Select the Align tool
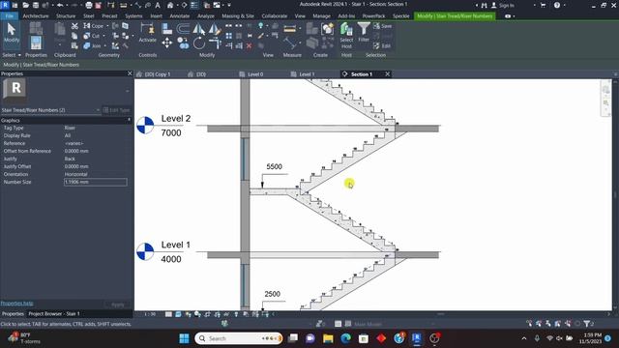Screen dimensions: 619x348 tap(167, 28)
